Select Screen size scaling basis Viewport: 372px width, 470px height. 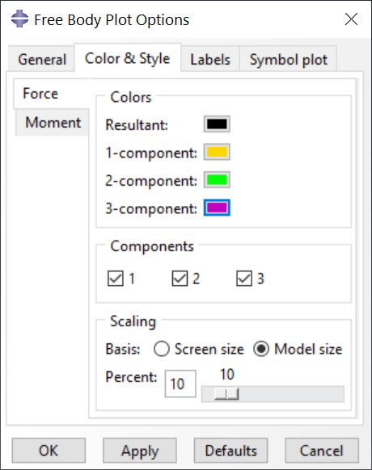coord(162,349)
